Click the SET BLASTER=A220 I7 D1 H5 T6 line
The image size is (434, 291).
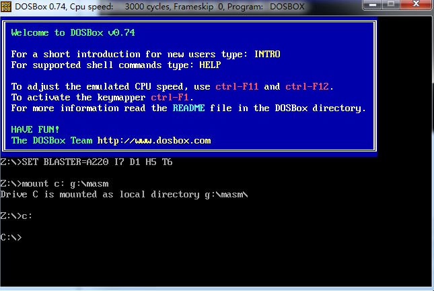click(x=86, y=162)
